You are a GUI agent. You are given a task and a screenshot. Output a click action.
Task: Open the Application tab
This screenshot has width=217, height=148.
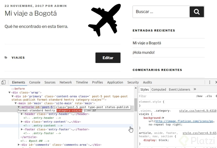(x=115, y=82)
